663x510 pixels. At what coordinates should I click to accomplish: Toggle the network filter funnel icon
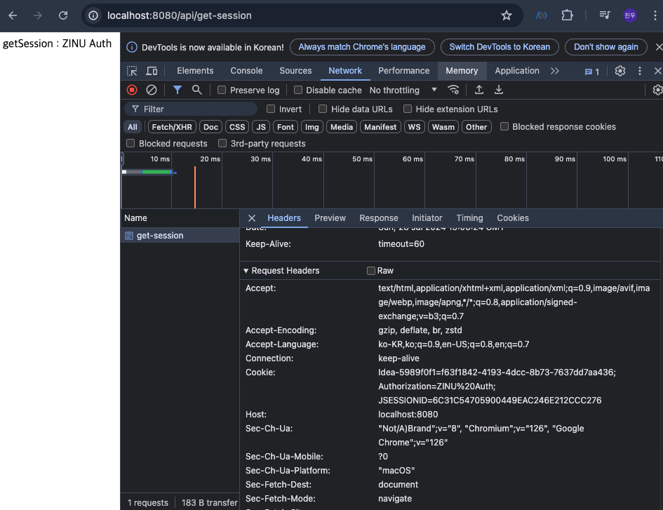click(178, 90)
